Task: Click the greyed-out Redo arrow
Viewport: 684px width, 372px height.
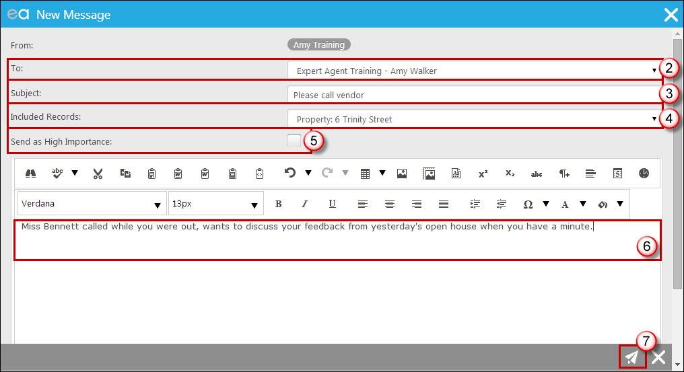Action: click(x=327, y=173)
